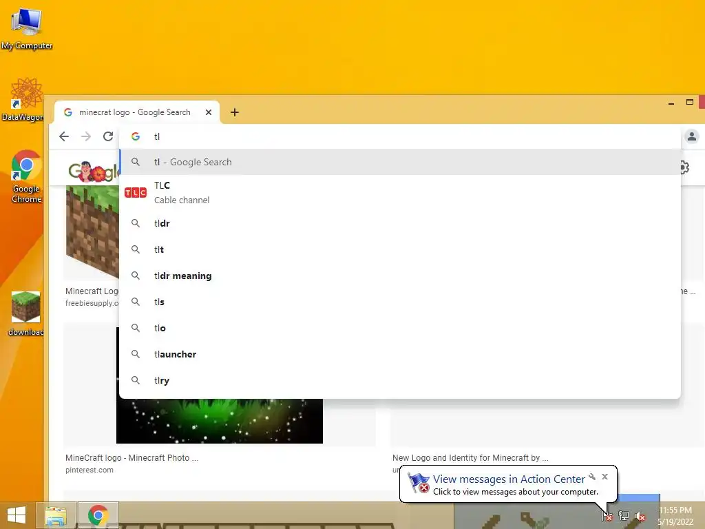Click 'View messages in Action Center' link

(x=509, y=479)
